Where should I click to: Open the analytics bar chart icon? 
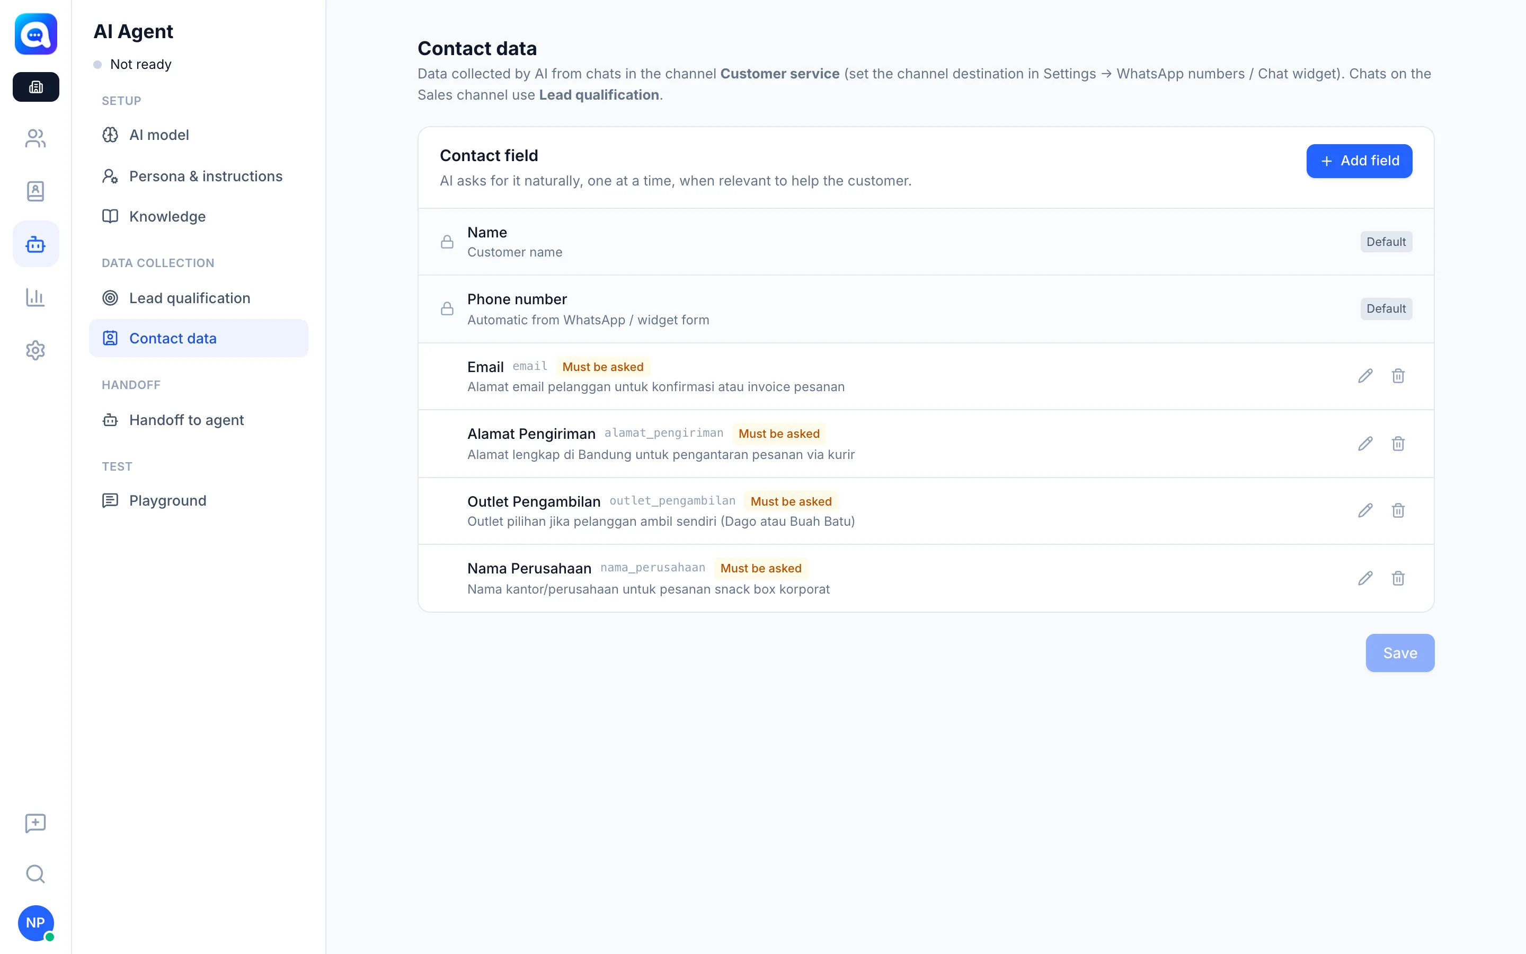click(36, 297)
